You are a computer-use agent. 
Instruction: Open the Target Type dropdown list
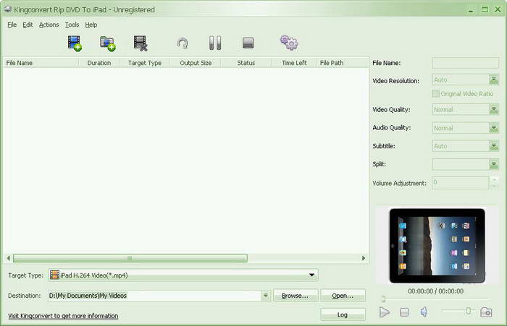[x=311, y=275]
